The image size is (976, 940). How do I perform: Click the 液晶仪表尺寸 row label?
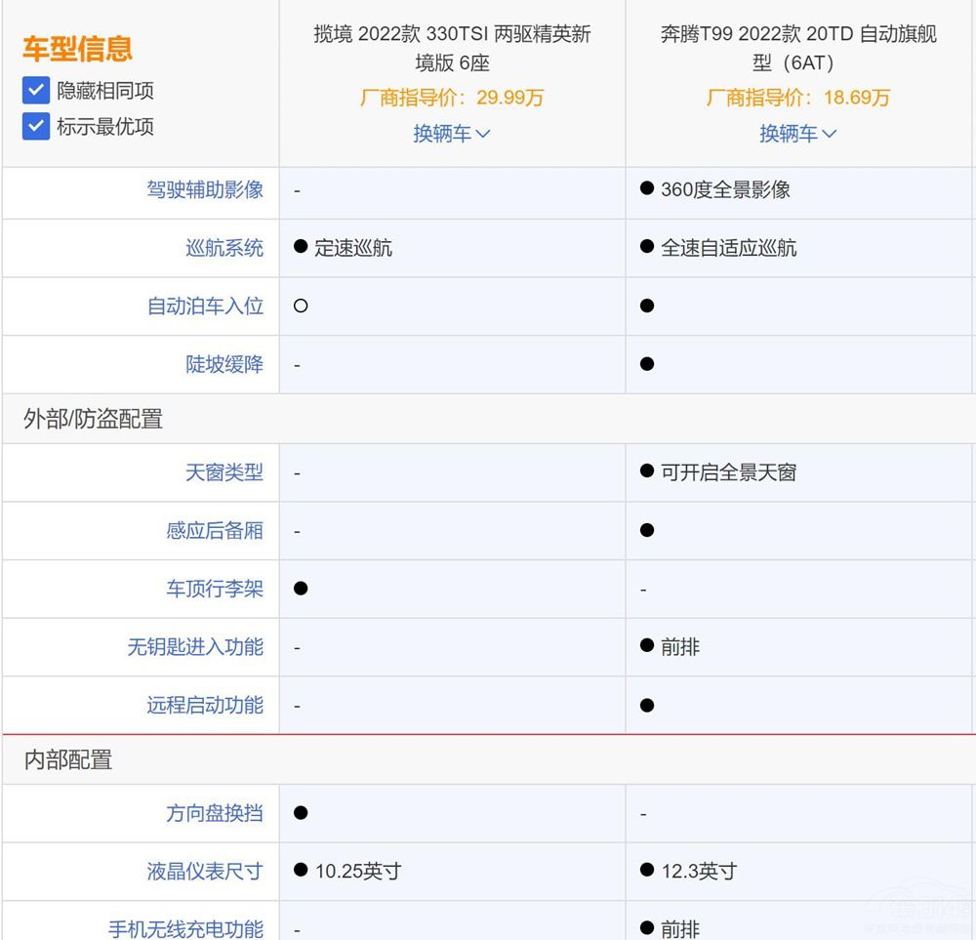205,871
